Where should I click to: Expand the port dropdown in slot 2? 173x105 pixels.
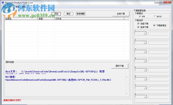[x=145, y=42]
